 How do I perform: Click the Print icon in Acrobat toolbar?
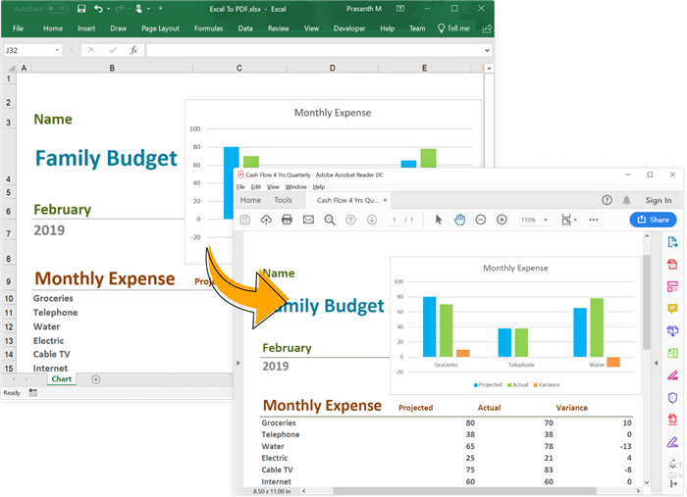click(287, 220)
